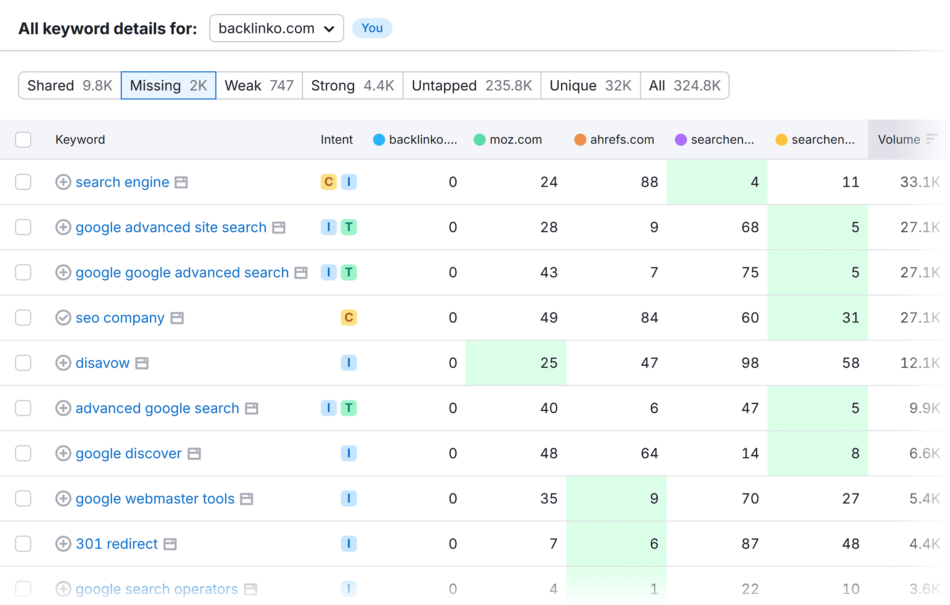Select the Shared 9.8K filter tab

[x=69, y=85]
